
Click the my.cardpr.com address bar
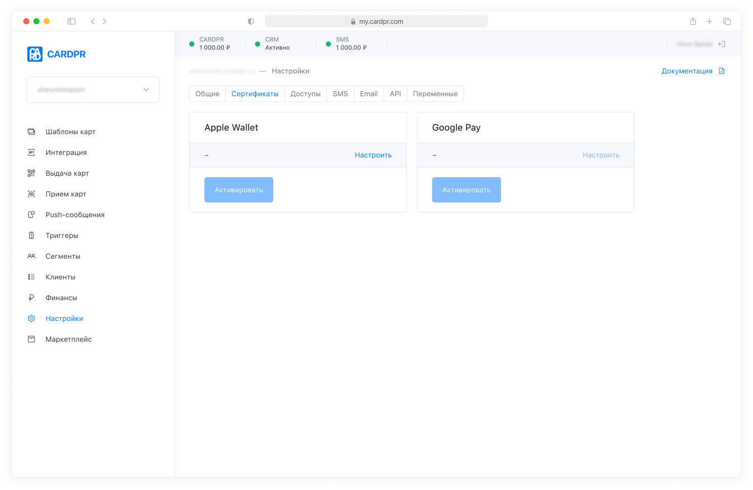[377, 21]
